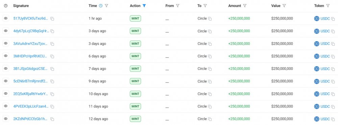Switch time display with clock icon
Image resolution: width=338 pixels, height=125 pixels.
(101, 6)
